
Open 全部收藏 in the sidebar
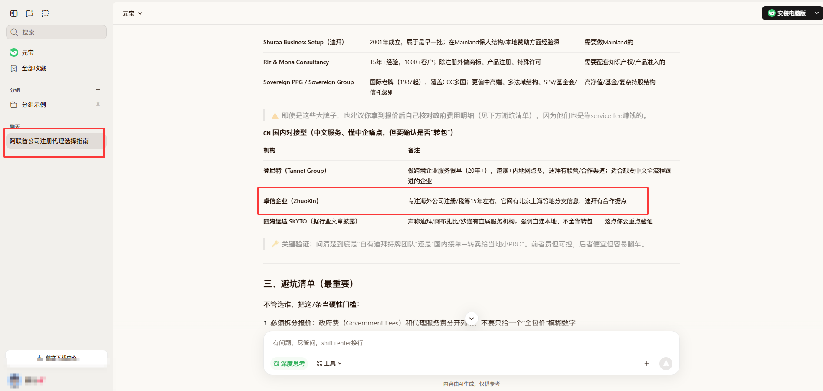click(x=56, y=68)
